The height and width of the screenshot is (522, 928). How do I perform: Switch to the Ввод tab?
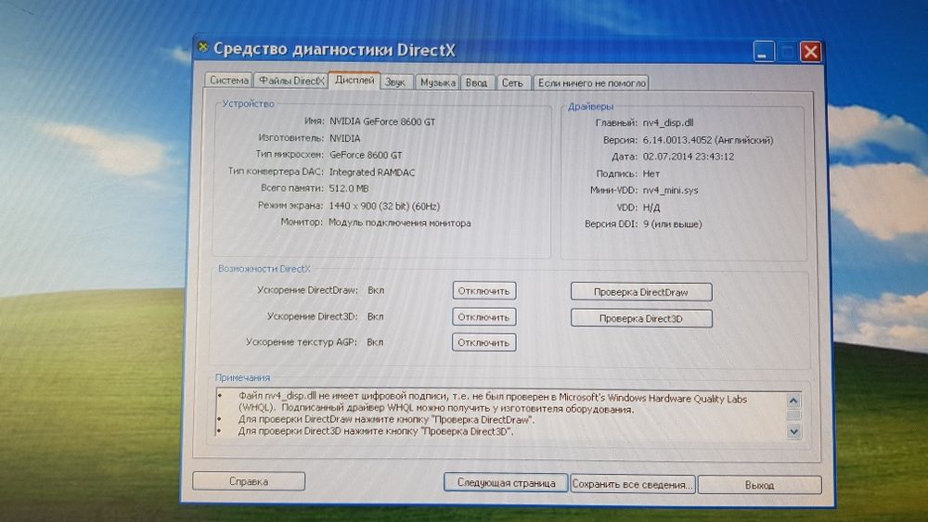[476, 83]
